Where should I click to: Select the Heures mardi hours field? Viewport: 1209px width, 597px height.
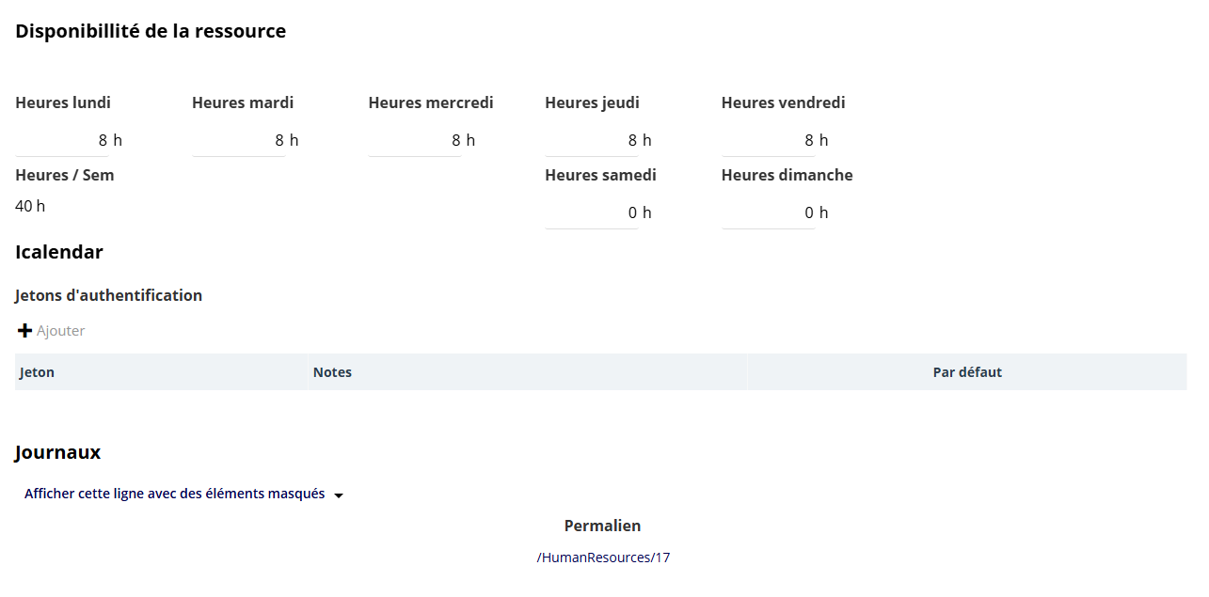(x=239, y=140)
